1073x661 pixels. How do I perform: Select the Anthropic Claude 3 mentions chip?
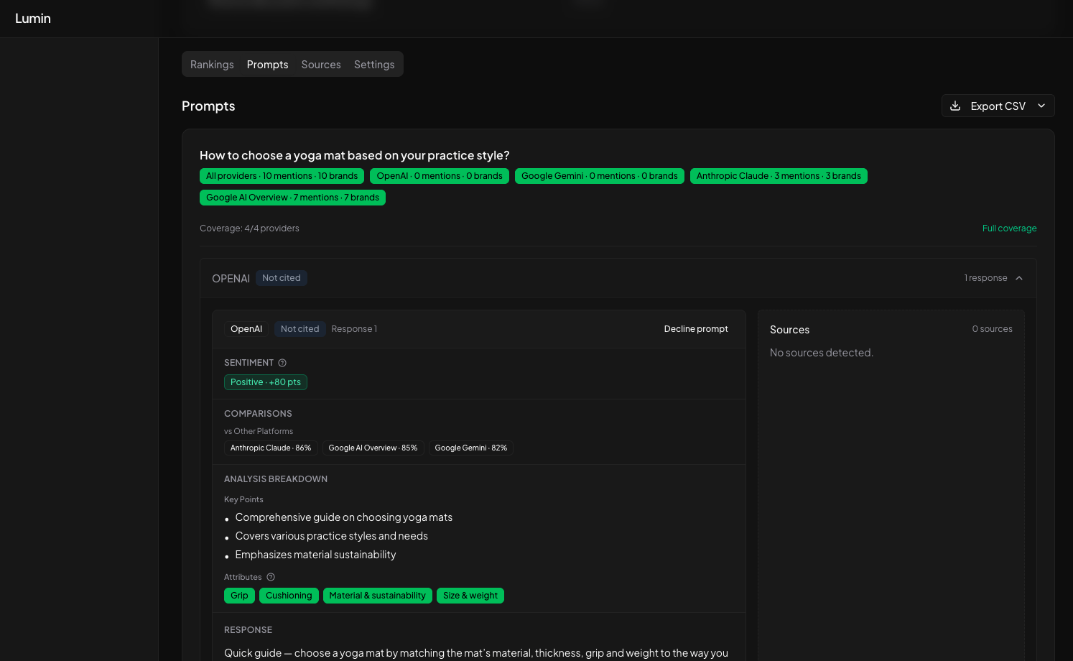779,176
